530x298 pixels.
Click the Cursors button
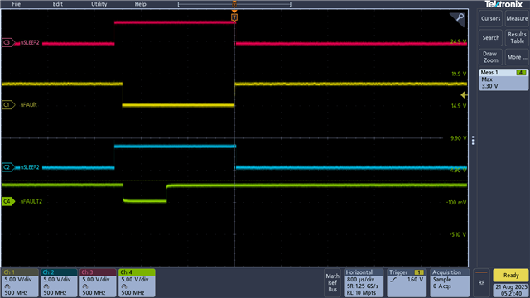pyautogui.click(x=490, y=18)
